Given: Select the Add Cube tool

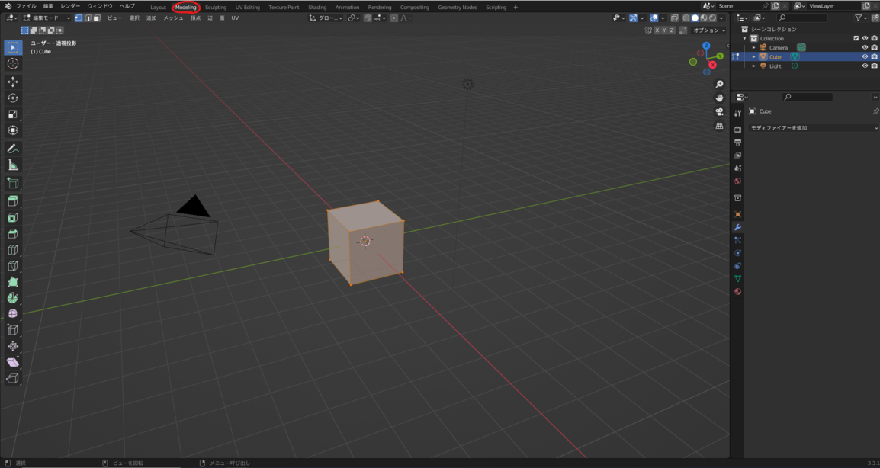Looking at the screenshot, I should pyautogui.click(x=12, y=183).
